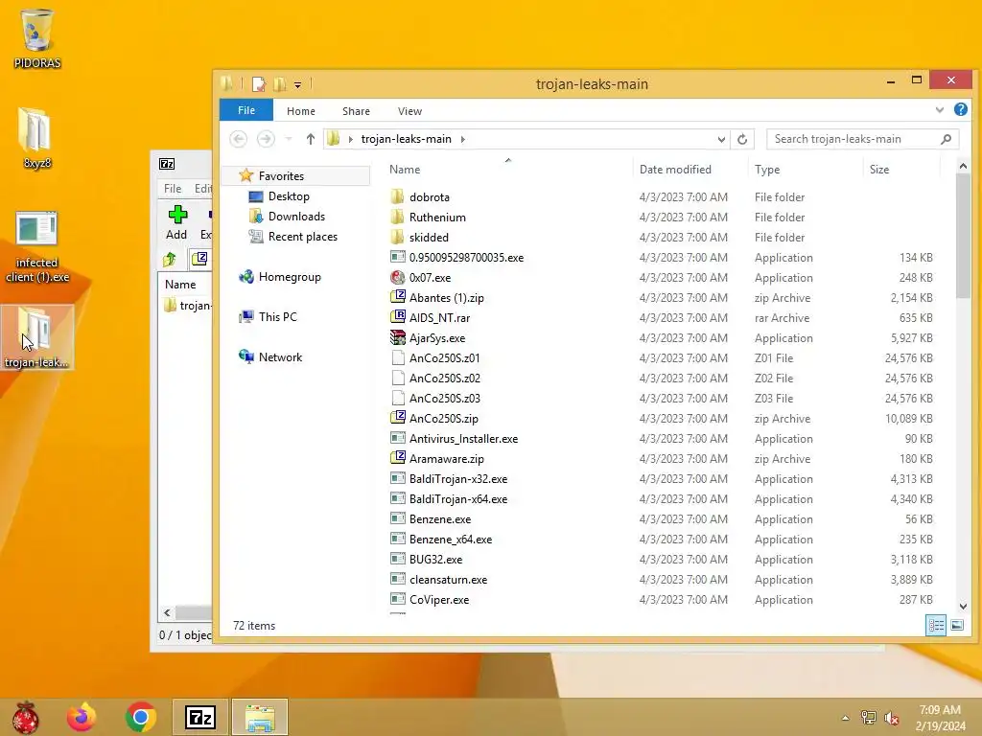This screenshot has width=982, height=736.
Task: Open the Share ribbon tab
Action: coord(356,111)
